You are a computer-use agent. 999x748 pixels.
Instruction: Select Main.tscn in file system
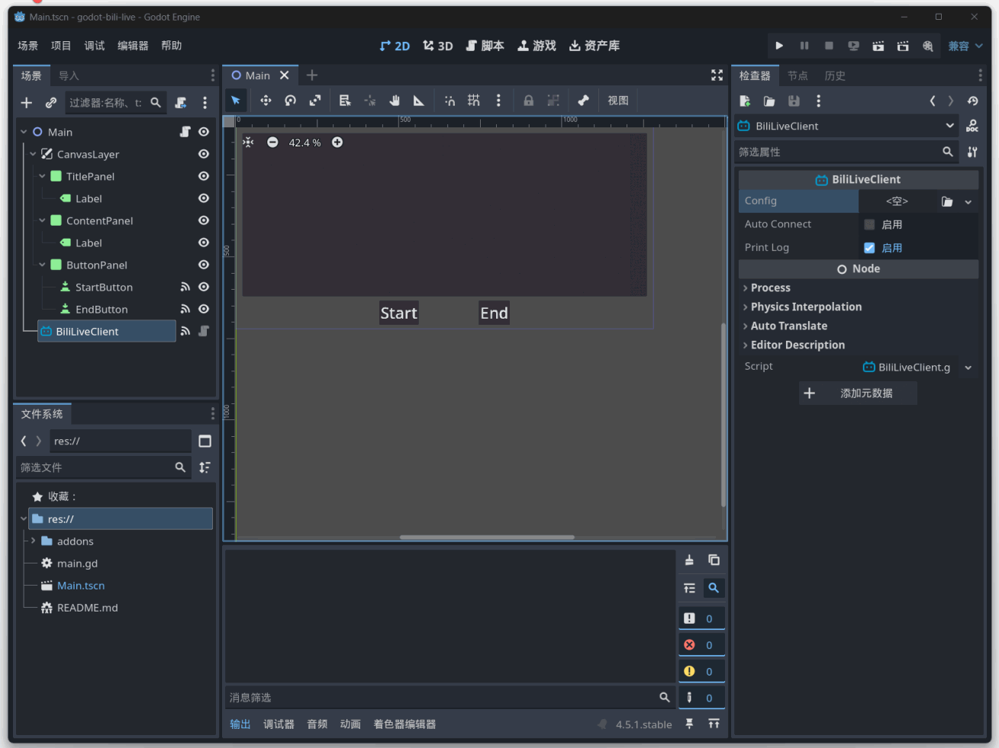pos(81,586)
